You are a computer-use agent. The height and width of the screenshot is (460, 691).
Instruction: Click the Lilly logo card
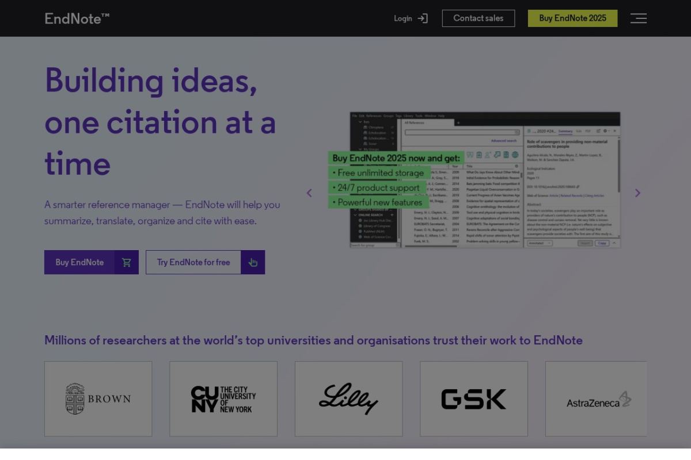tap(349, 398)
